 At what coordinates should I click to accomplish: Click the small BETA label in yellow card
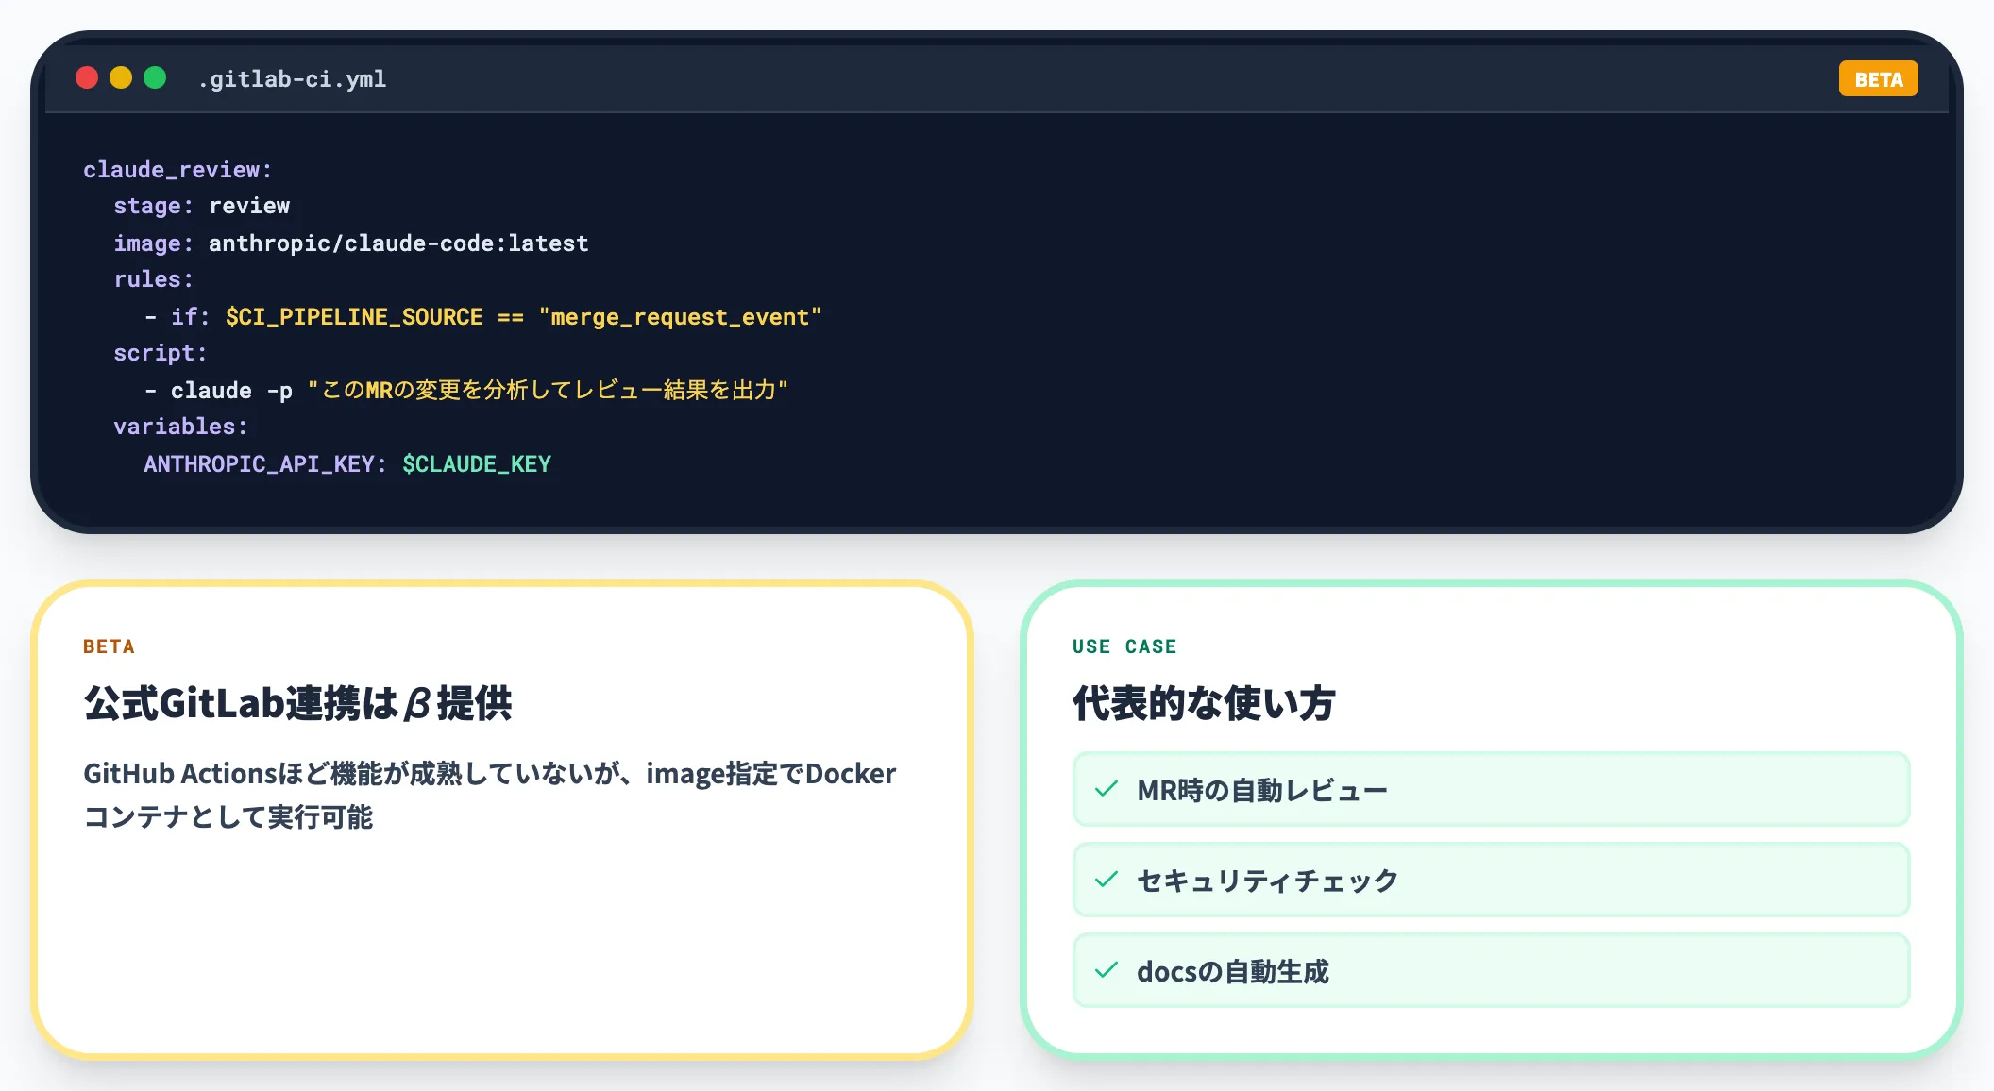109,646
